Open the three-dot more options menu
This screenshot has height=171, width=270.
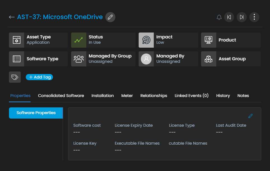click(x=254, y=17)
